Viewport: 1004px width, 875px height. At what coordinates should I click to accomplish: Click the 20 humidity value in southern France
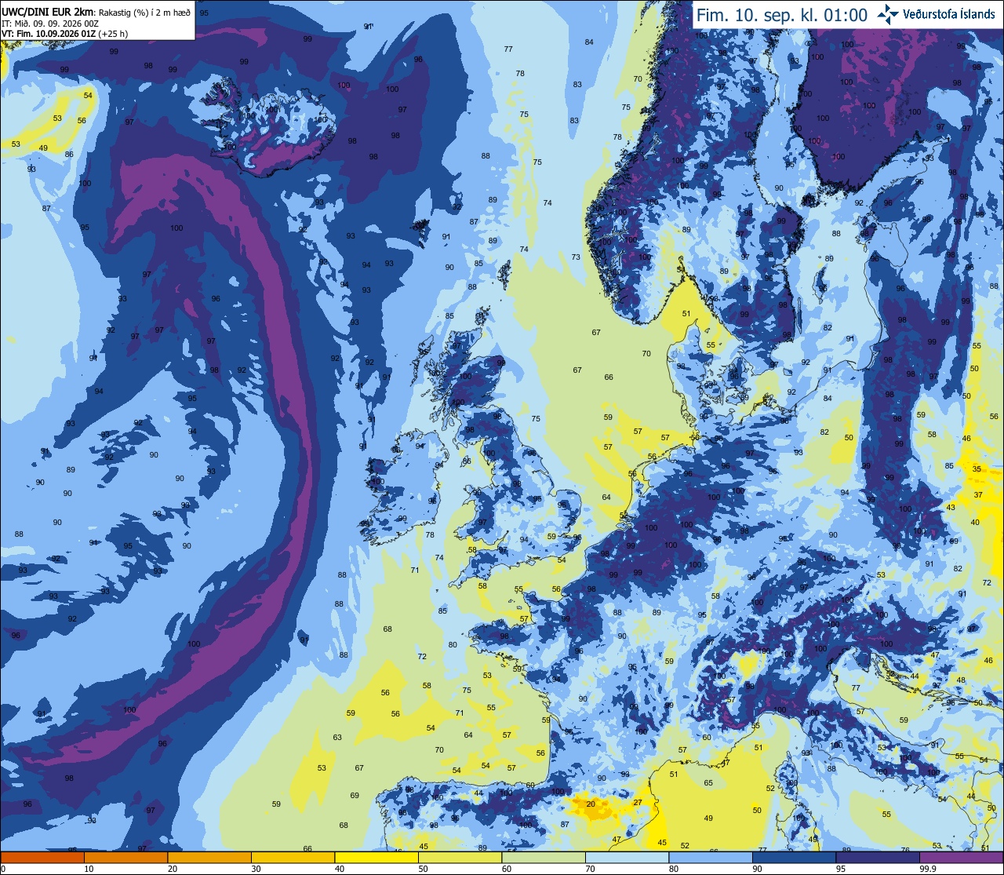(591, 804)
